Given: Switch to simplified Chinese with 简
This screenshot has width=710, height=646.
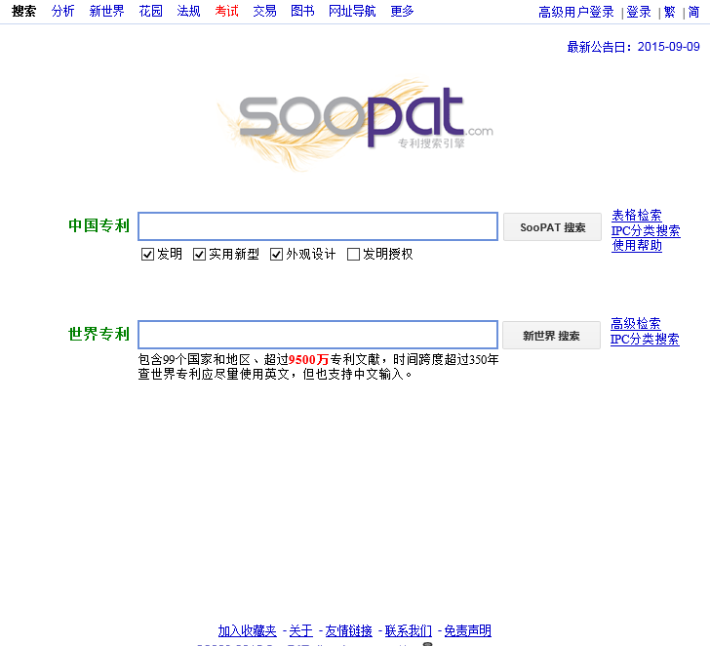Looking at the screenshot, I should click(693, 13).
